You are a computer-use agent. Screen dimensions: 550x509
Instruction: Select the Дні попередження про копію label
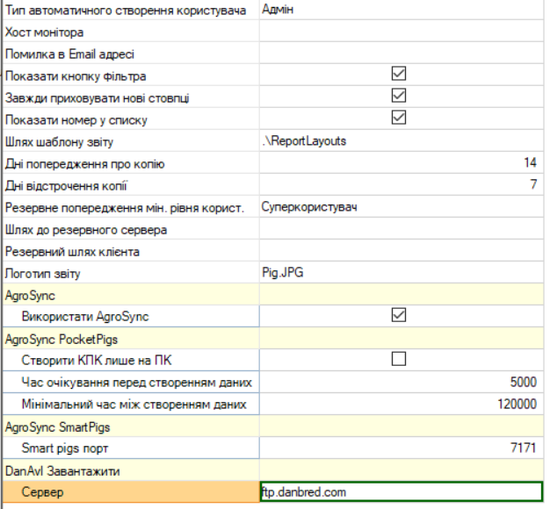(84, 164)
